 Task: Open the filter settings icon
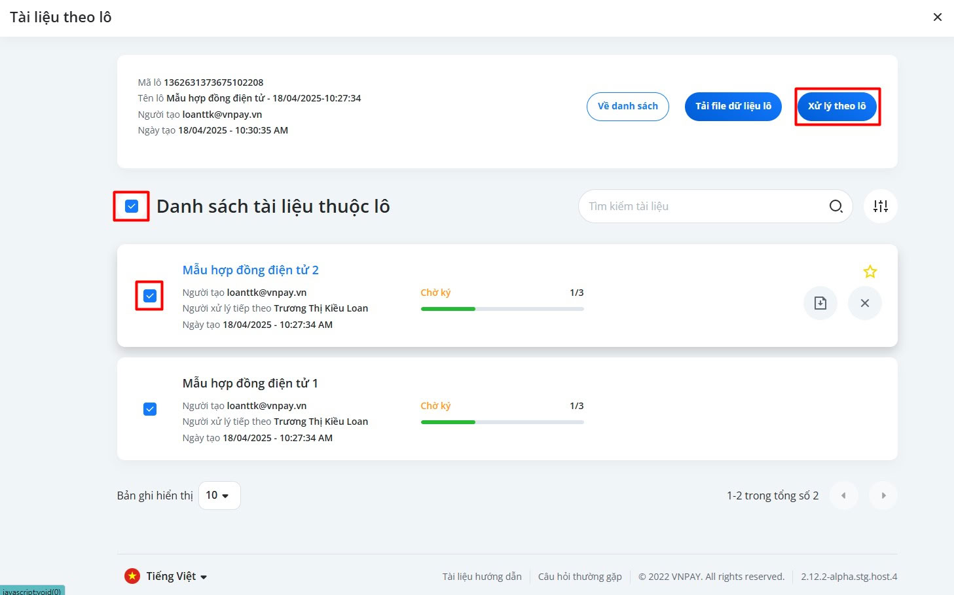880,206
